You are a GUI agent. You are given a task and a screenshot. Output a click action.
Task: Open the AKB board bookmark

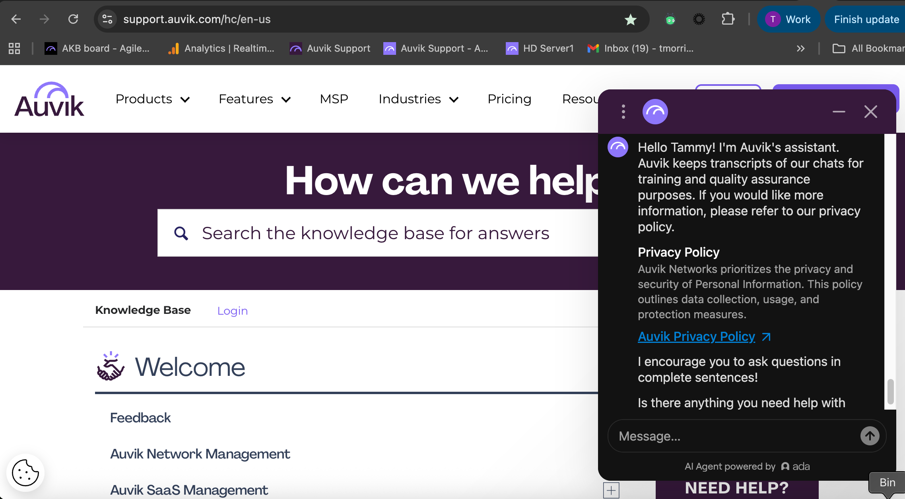coord(97,48)
